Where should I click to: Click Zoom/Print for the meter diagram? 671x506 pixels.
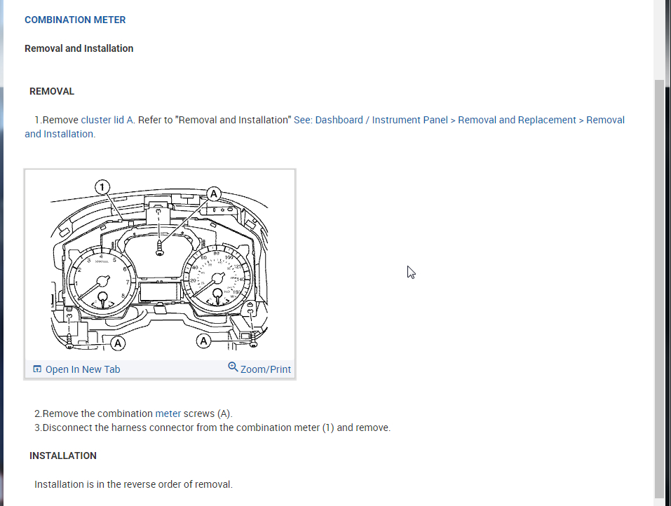[x=265, y=369]
